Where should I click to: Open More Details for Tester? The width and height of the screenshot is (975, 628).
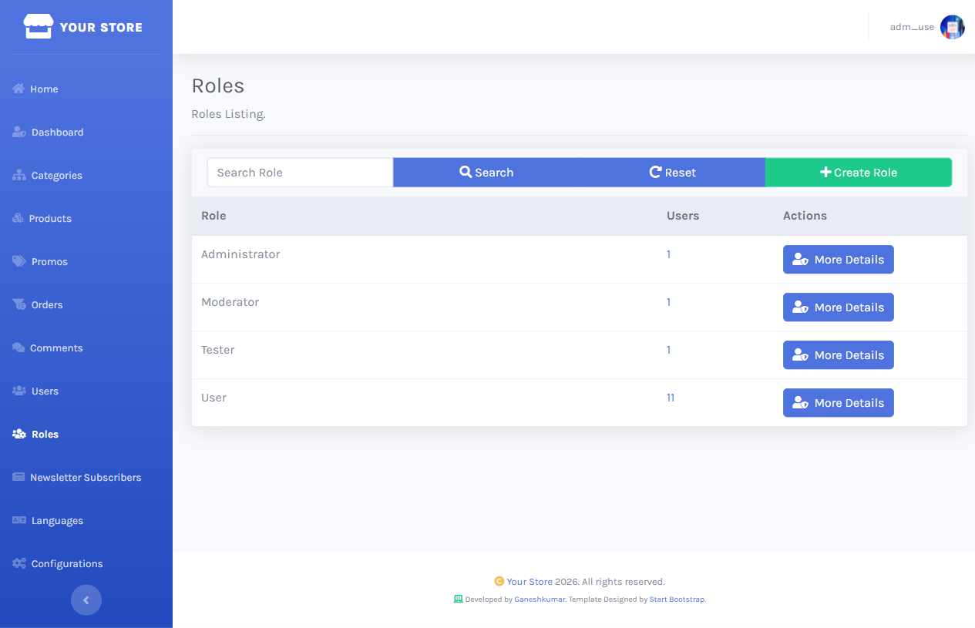[839, 355]
